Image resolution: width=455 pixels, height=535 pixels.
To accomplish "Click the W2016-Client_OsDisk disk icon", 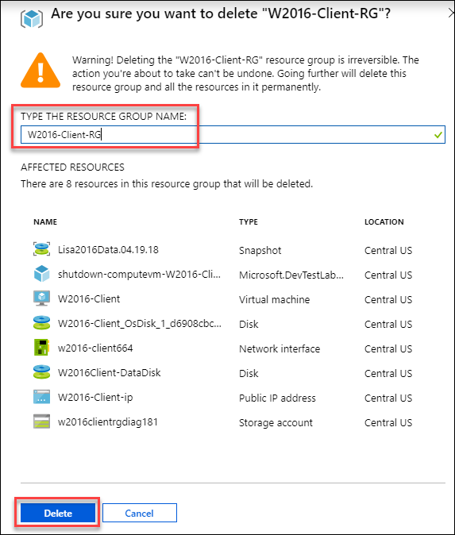I will coord(41,323).
